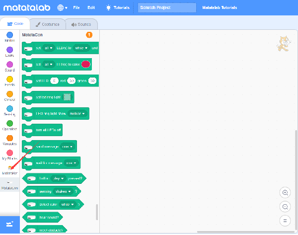
Task: Click the Scratch Project title field
Action: [x=167, y=7]
